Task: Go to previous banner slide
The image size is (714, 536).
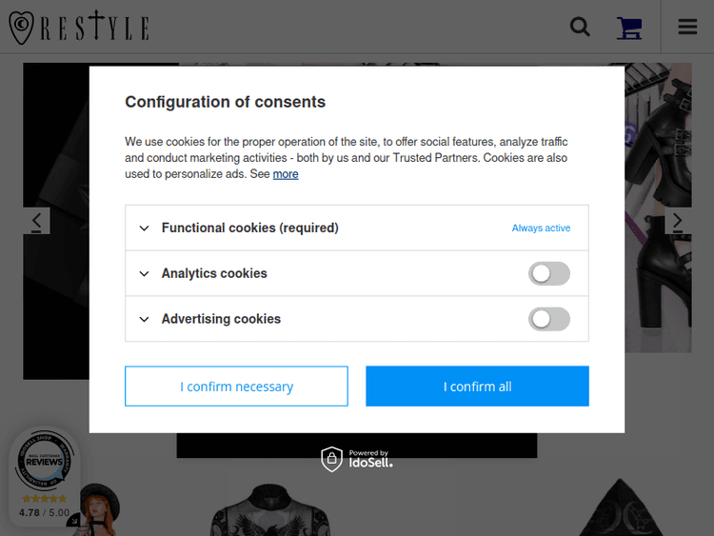Action: click(36, 221)
